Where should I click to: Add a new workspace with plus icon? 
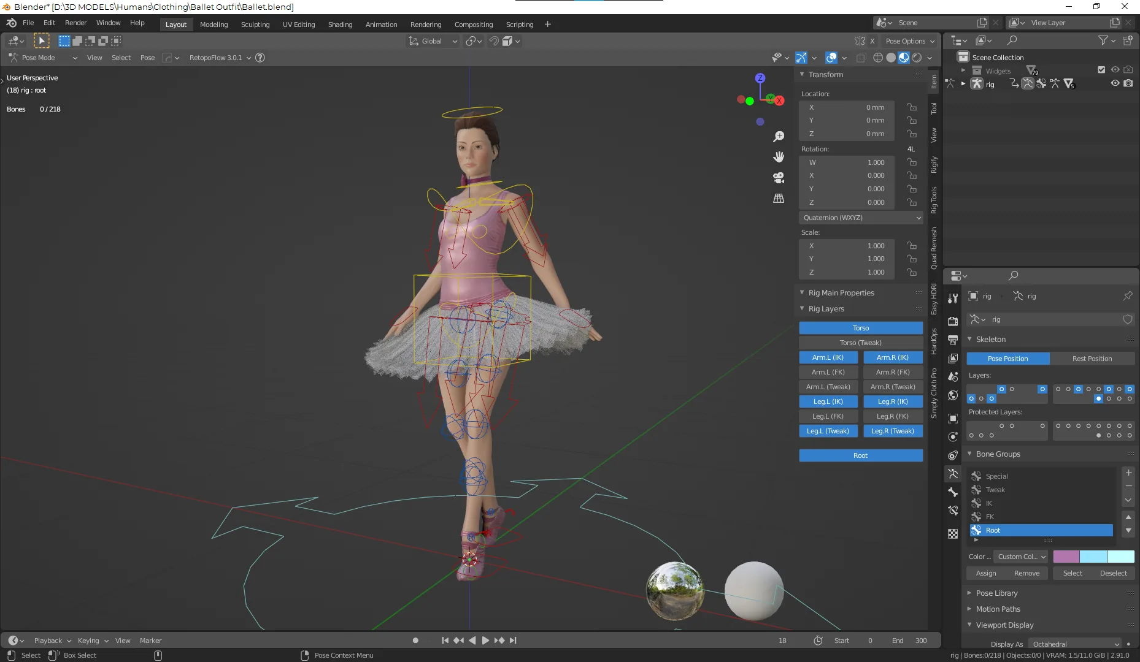pyautogui.click(x=547, y=25)
